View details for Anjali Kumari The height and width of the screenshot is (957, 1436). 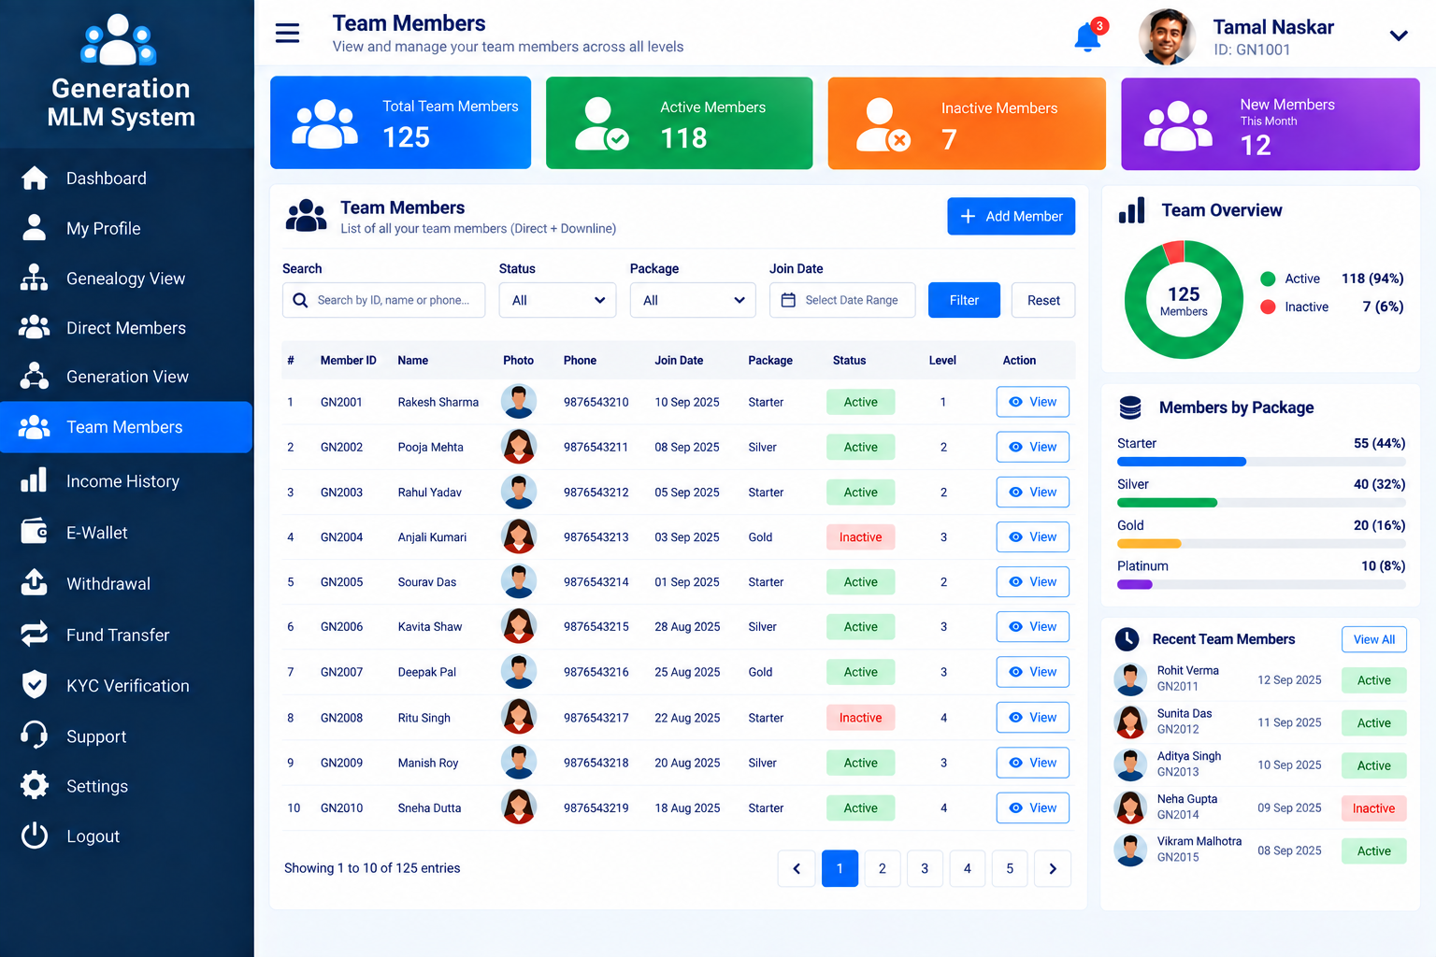tap(1032, 536)
